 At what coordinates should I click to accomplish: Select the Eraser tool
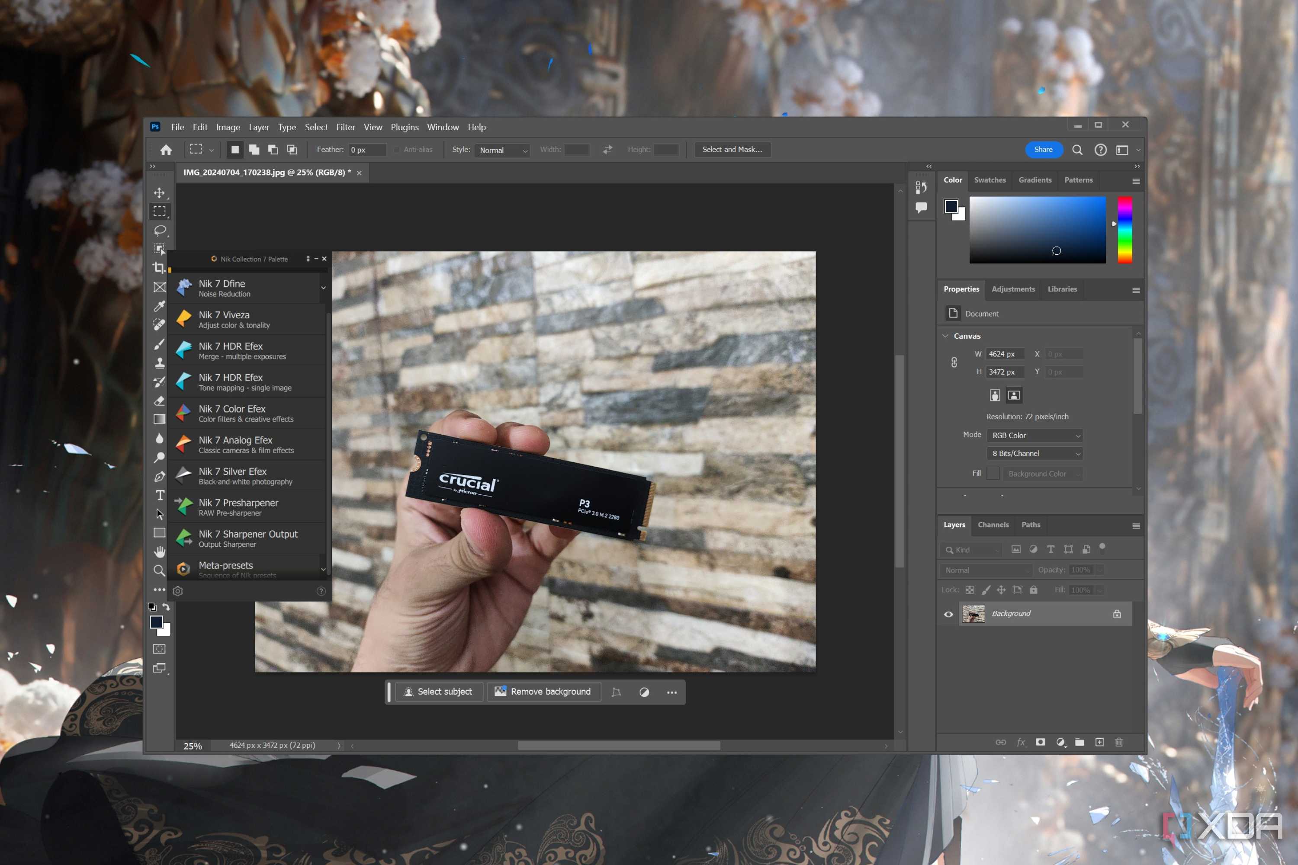(x=160, y=400)
